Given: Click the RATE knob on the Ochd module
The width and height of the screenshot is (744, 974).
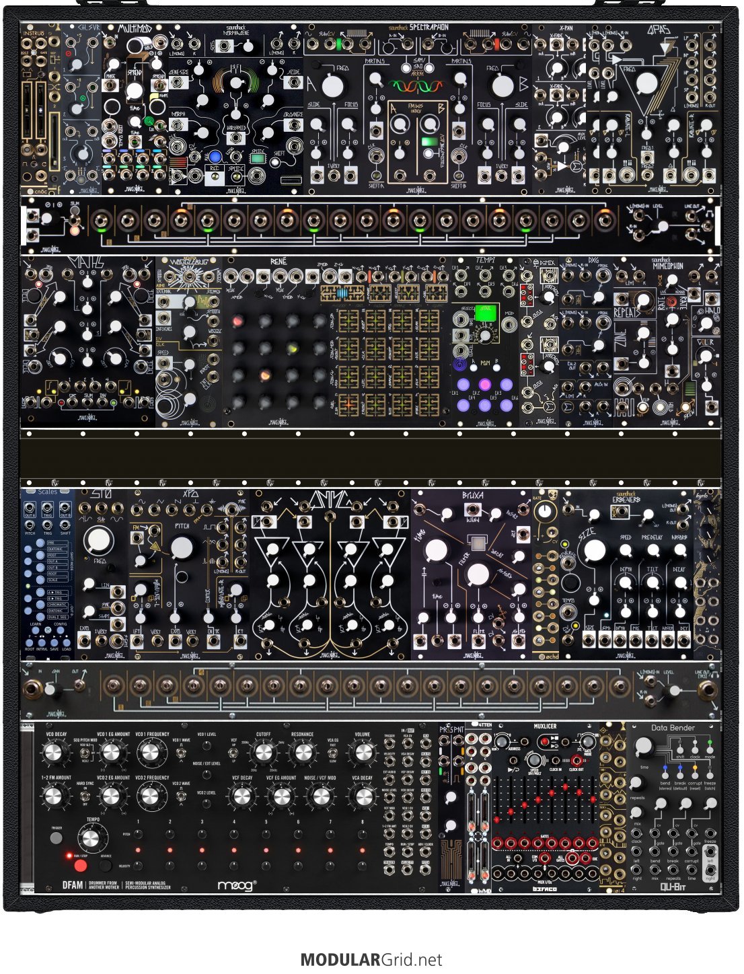Looking at the screenshot, I should (x=546, y=513).
